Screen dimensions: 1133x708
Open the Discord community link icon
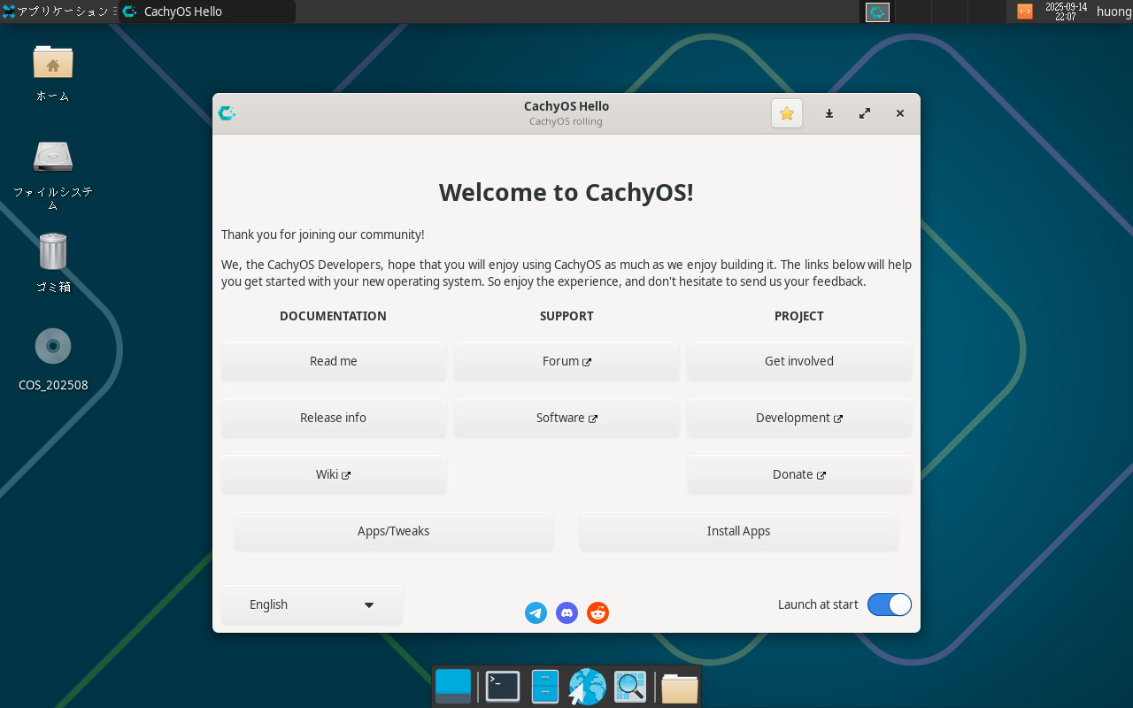(566, 612)
